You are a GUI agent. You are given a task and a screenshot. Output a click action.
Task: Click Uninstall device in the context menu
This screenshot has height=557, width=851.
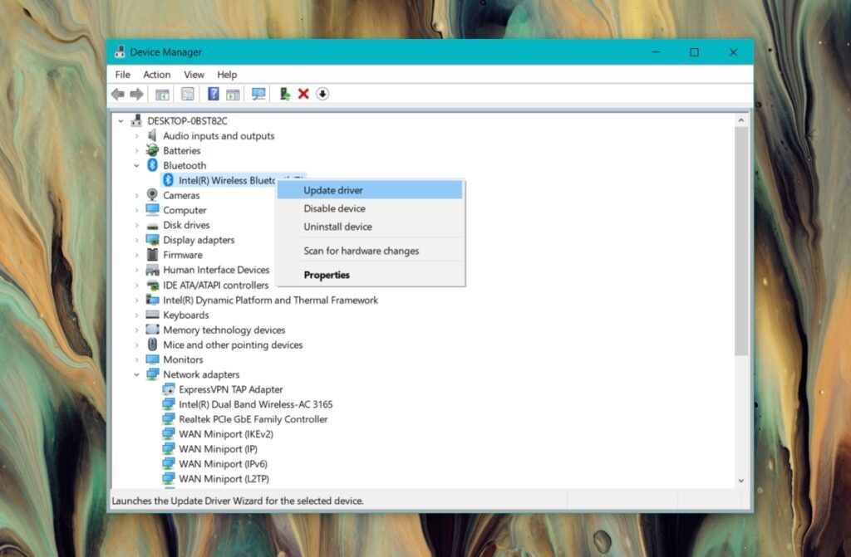pos(337,227)
